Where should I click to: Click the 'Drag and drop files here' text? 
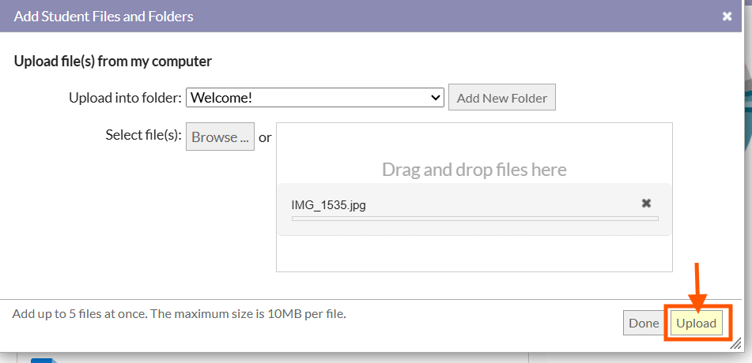(474, 170)
